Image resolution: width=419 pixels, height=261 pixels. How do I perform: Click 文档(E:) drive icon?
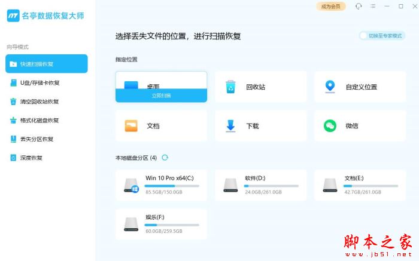pyautogui.click(x=330, y=185)
